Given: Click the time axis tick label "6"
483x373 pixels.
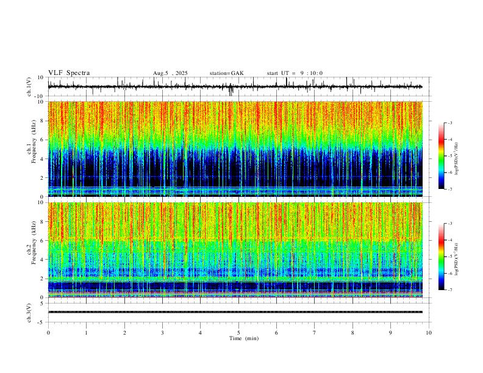Looking at the screenshot, I should point(277,333).
